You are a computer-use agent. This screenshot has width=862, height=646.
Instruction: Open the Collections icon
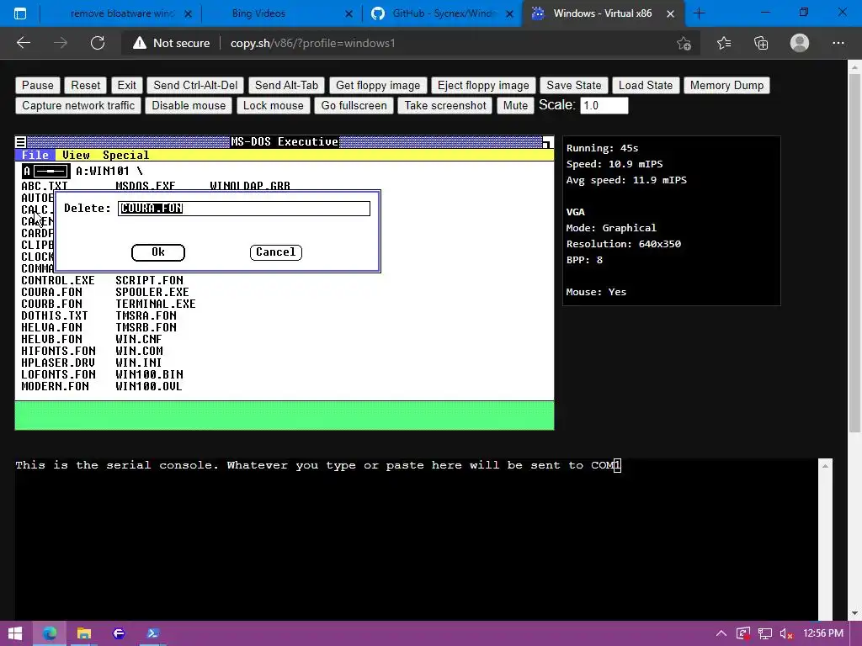tap(761, 43)
